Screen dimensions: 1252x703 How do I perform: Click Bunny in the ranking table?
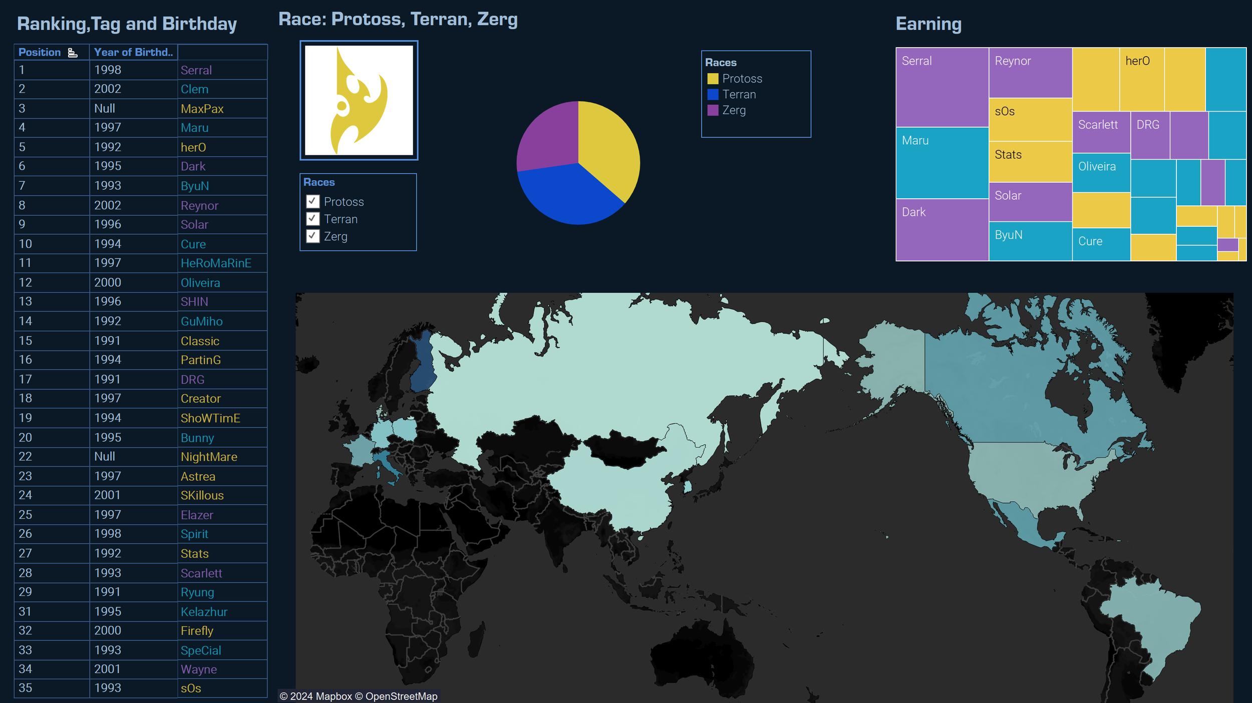[x=197, y=438]
